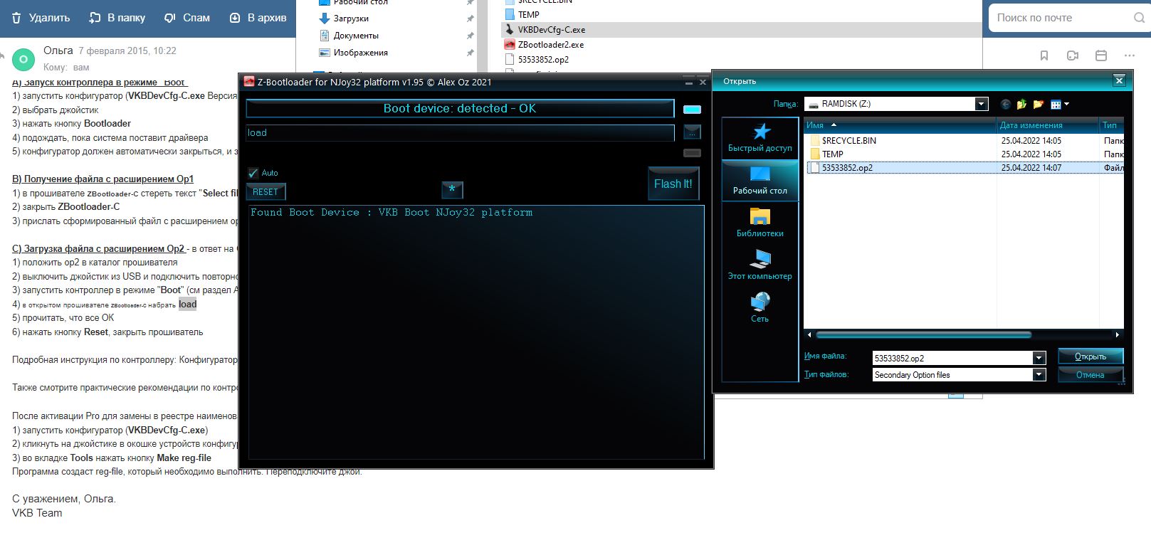This screenshot has width=1151, height=555.
Task: Click Спам in the mail toolbar
Action: pyautogui.click(x=187, y=18)
